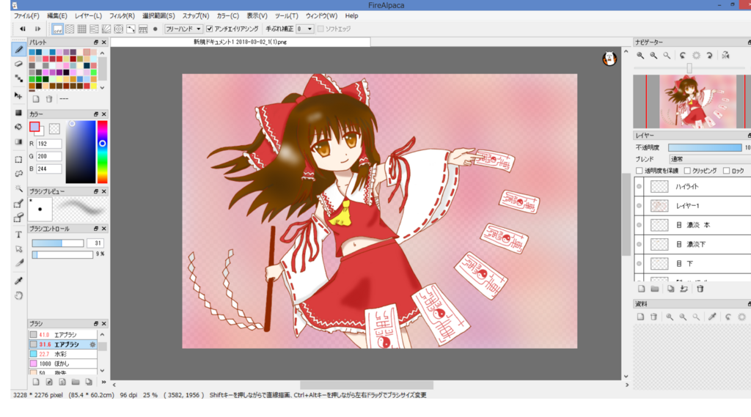This screenshot has height=417, width=751.
Task: Open the 手ぶれ補正 value dropdown
Action: coord(304,29)
